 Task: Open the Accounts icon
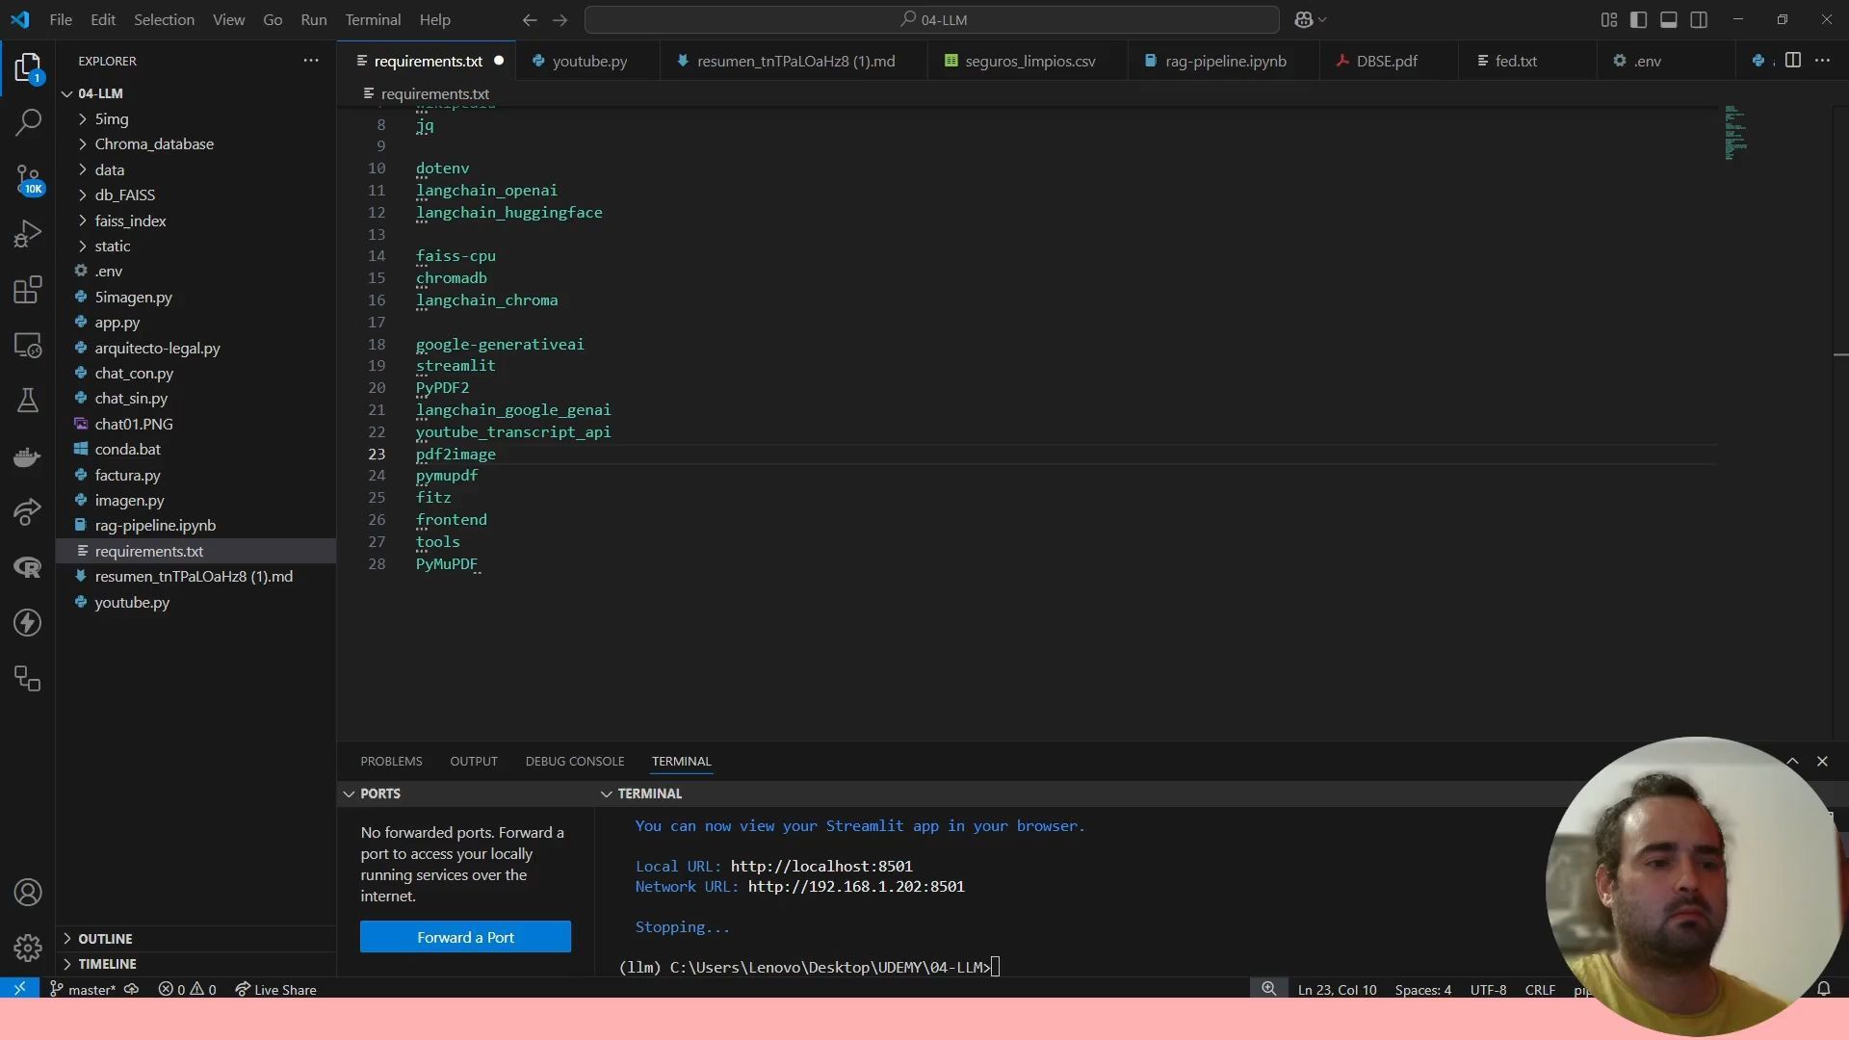click(28, 893)
